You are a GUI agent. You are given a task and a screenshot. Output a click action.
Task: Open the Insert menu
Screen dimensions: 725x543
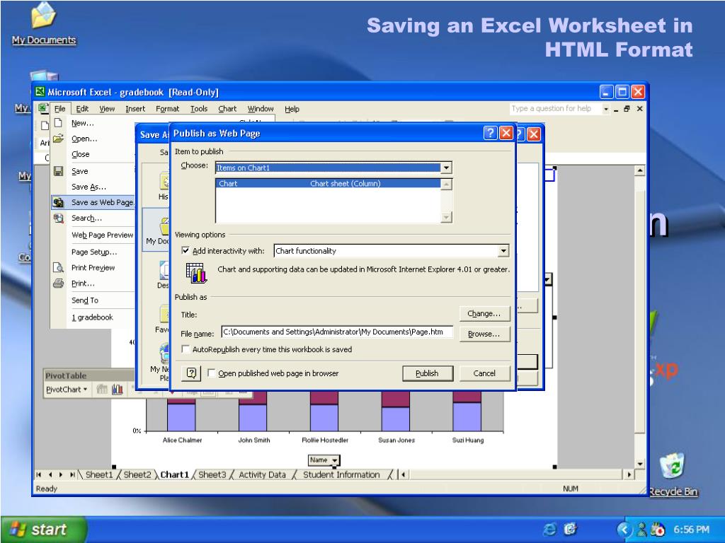point(135,109)
